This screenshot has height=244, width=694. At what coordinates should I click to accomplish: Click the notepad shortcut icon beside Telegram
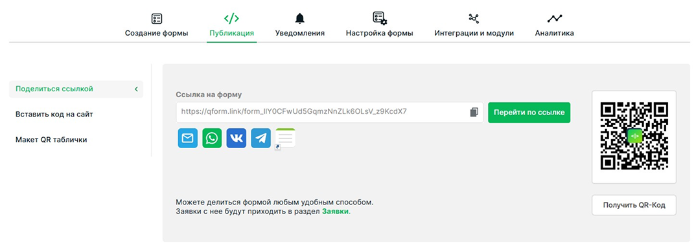coord(285,139)
